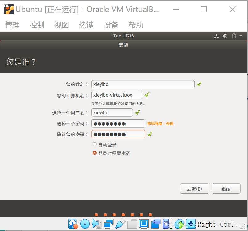Click the audio status icon in status bar
Viewport: 248px width, 231px height.
pyautogui.click(x=97, y=224)
